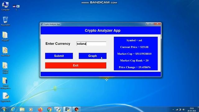The image size is (199, 112).
Task: Open the network signal tray icon
Action: [177, 110]
